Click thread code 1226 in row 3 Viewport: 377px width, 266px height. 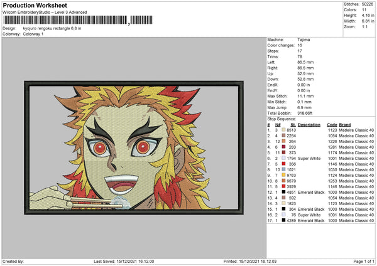click(x=332, y=141)
